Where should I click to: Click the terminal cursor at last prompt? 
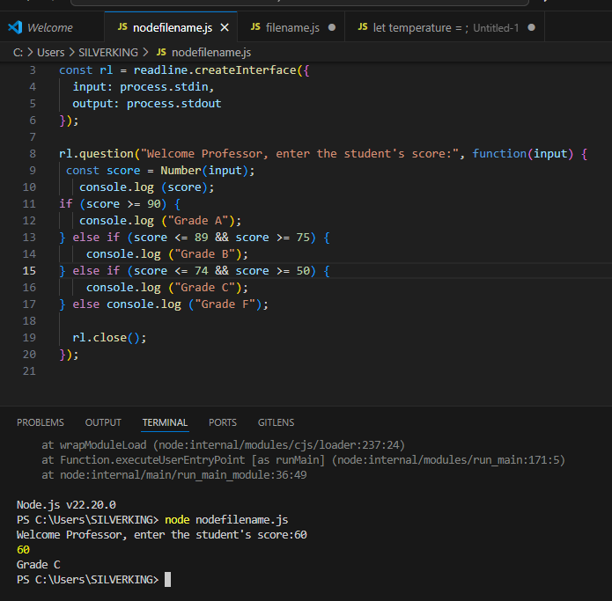168,580
